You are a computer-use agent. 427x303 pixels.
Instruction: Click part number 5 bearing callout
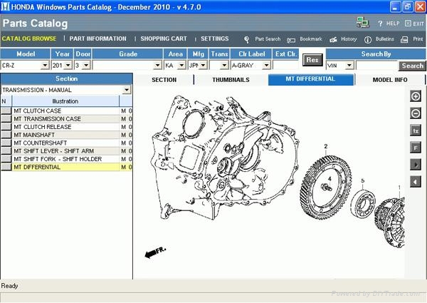(363, 180)
